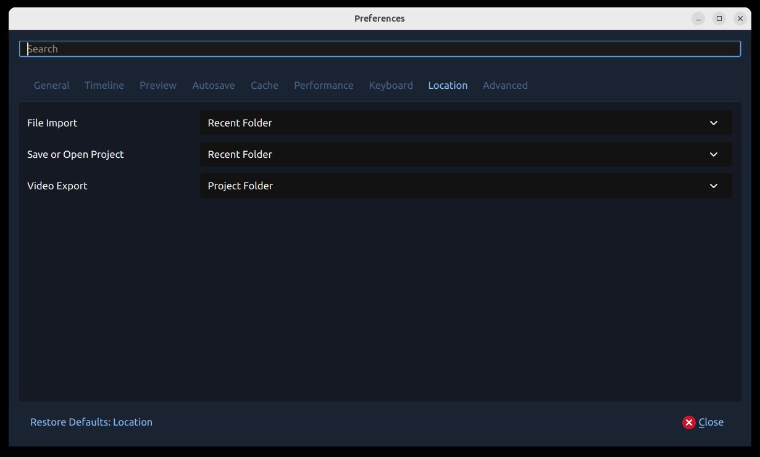Viewport: 760px width, 457px height.
Task: Open the File Import folder dropdown
Action: (466, 123)
